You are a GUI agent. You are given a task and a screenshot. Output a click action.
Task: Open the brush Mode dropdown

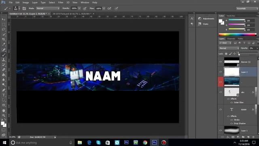coord(48,8)
